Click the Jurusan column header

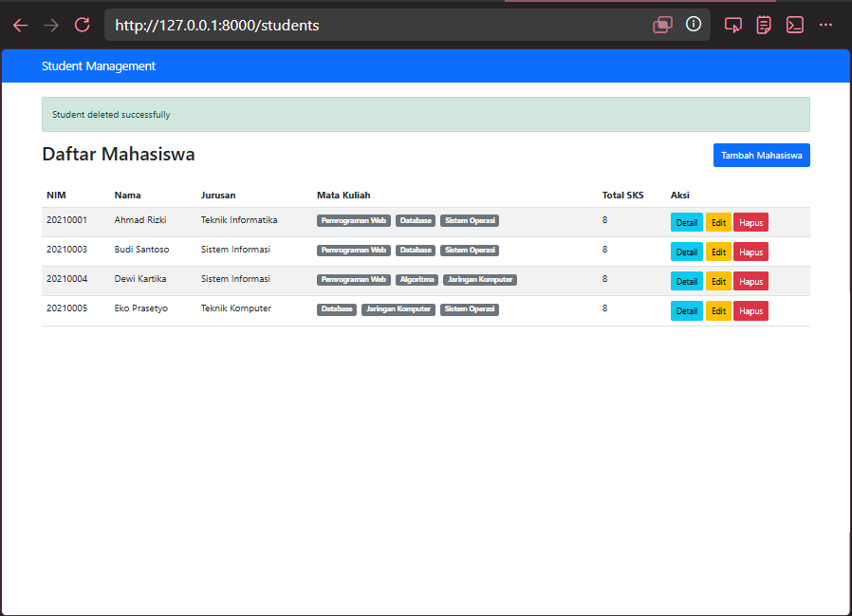(x=218, y=196)
